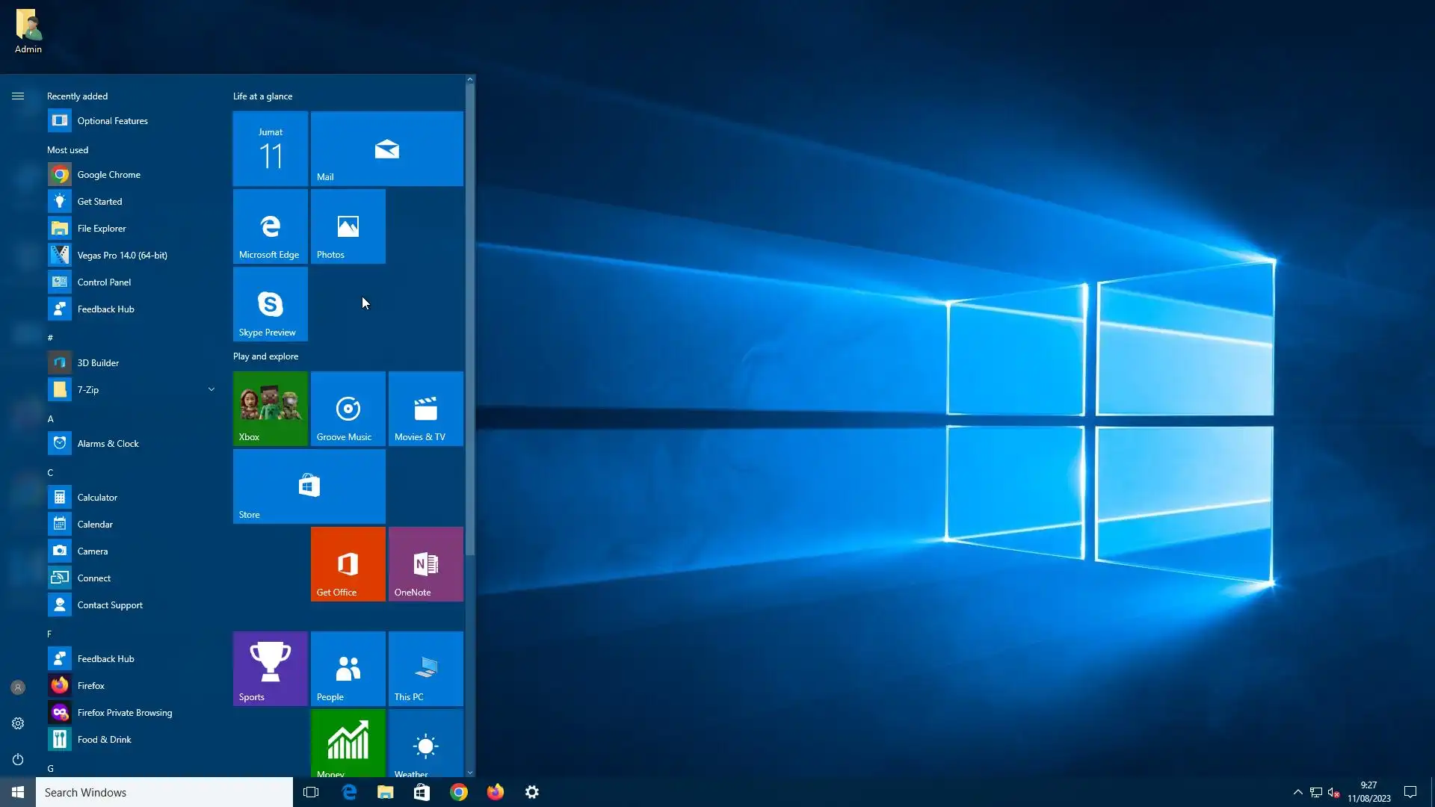Image resolution: width=1435 pixels, height=807 pixels.
Task: Open the Skype Preview tile
Action: 270,304
